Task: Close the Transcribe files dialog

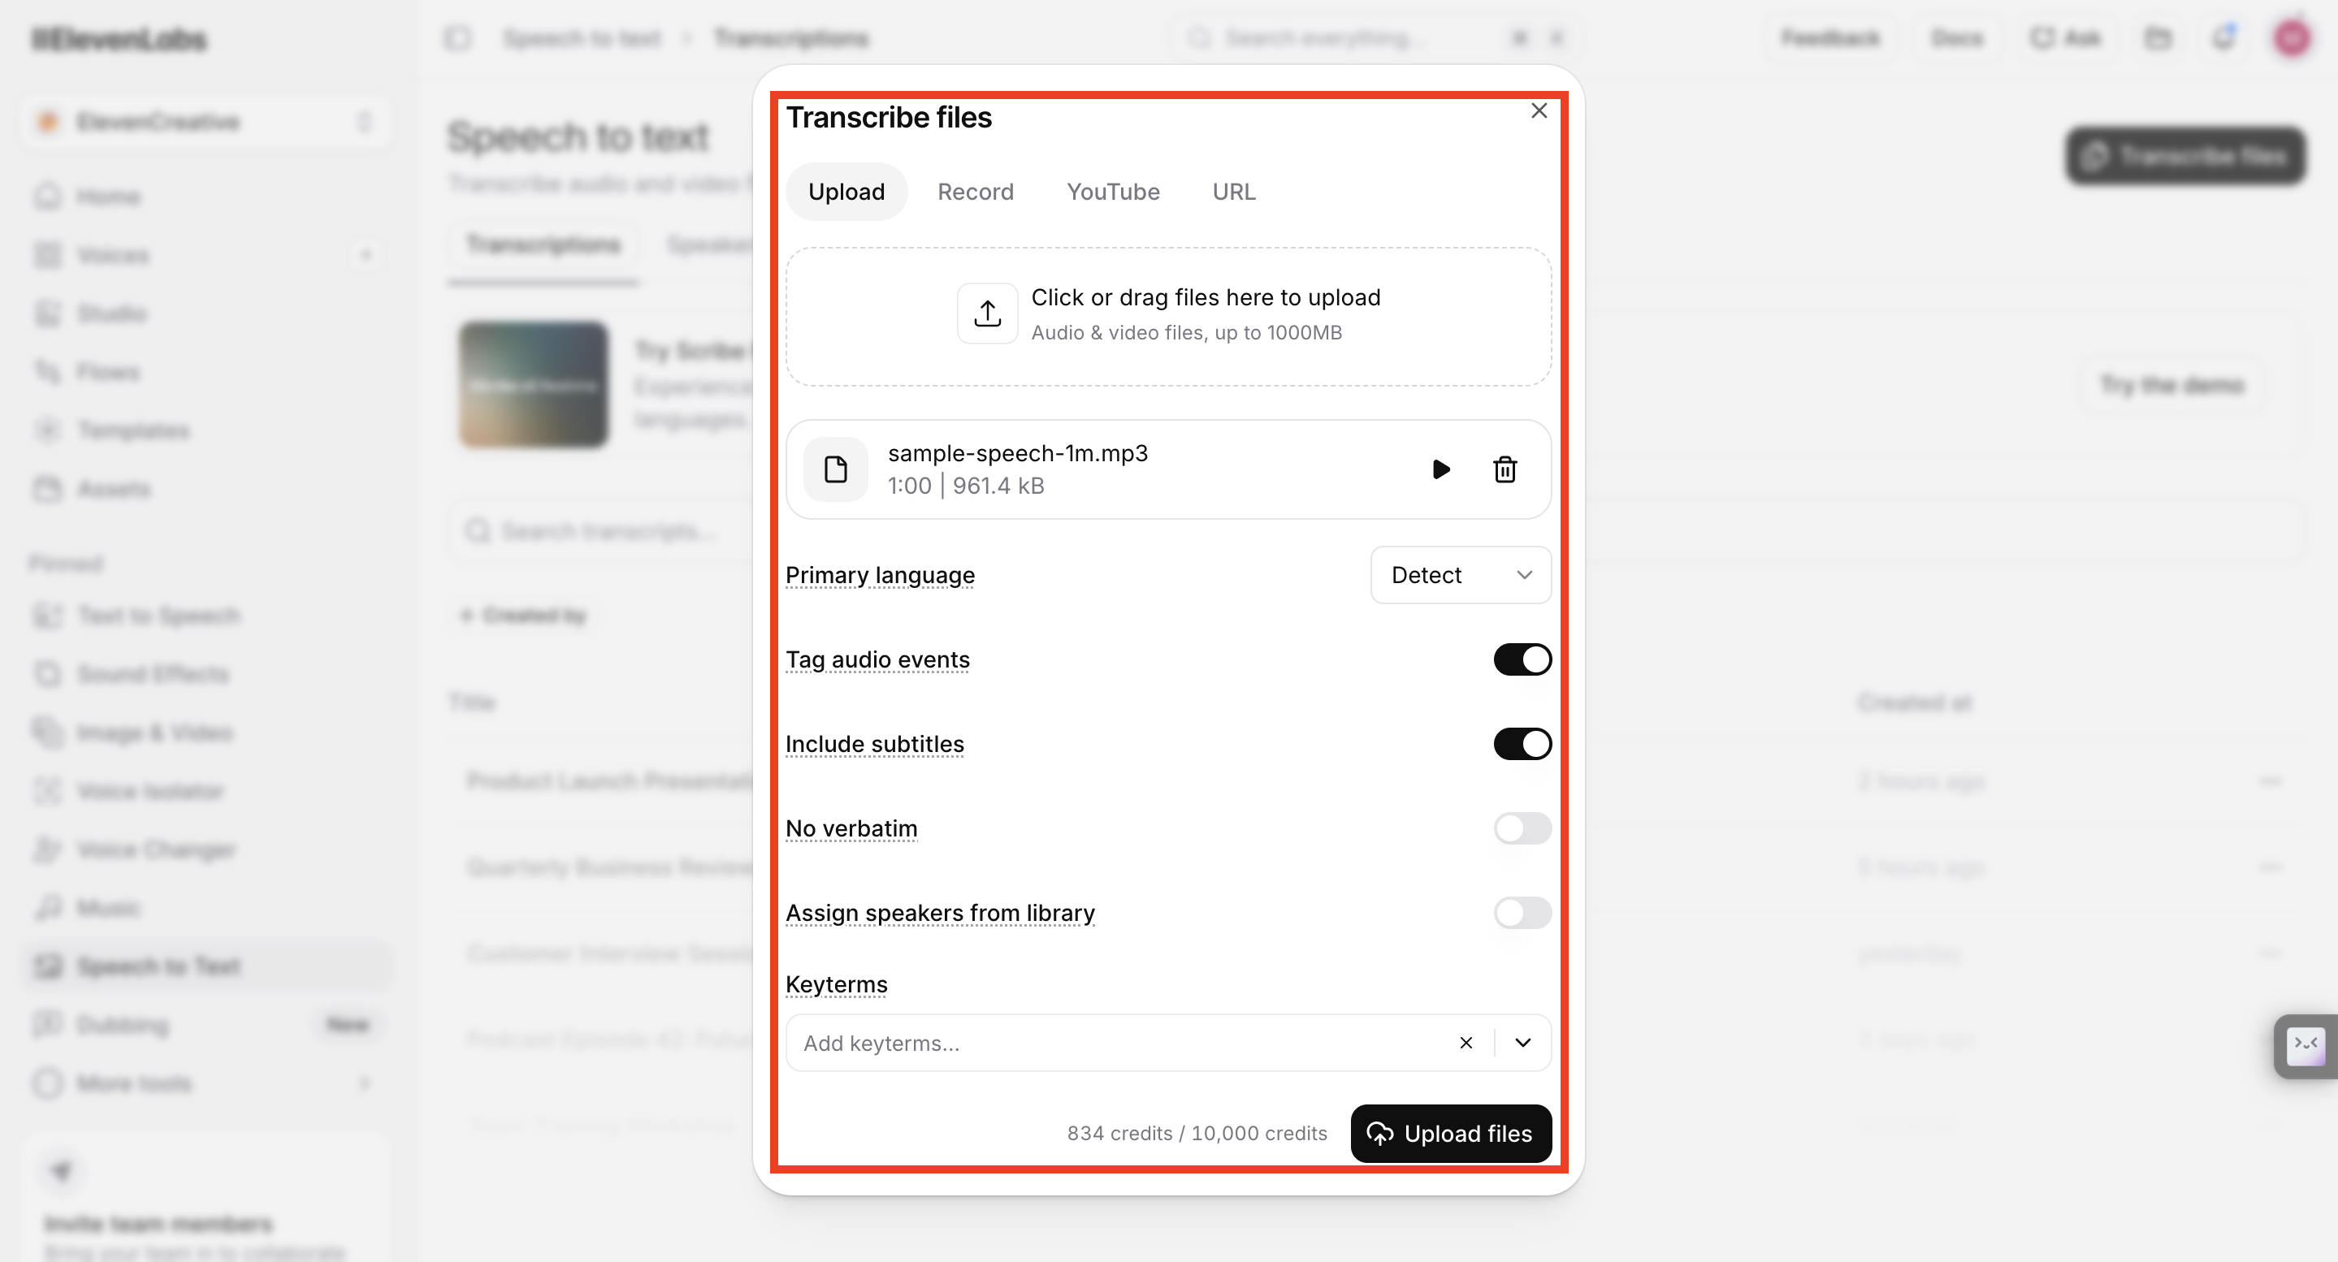Action: (1539, 110)
